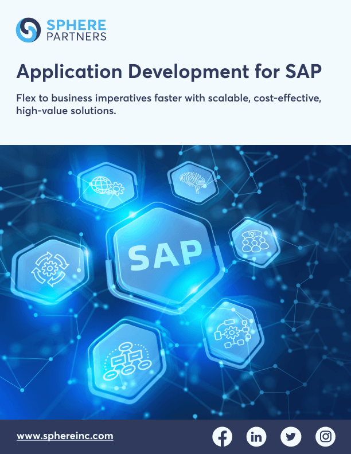
Task: Click the 'SPHERE' logo wordmark
Action: [x=76, y=25]
